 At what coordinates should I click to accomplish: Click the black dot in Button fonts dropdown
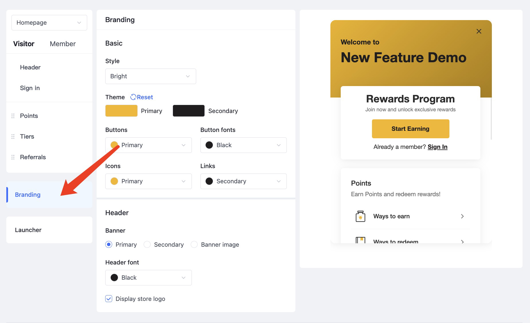click(x=209, y=145)
